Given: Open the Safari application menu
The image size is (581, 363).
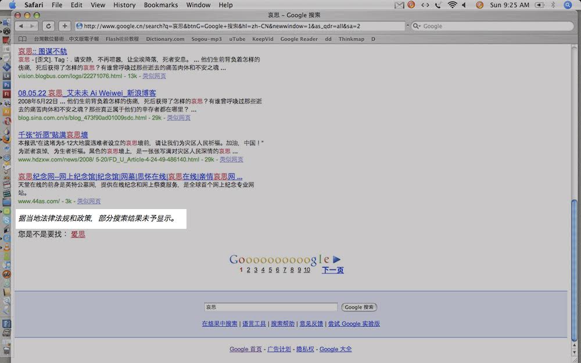Looking at the screenshot, I should pos(34,5).
